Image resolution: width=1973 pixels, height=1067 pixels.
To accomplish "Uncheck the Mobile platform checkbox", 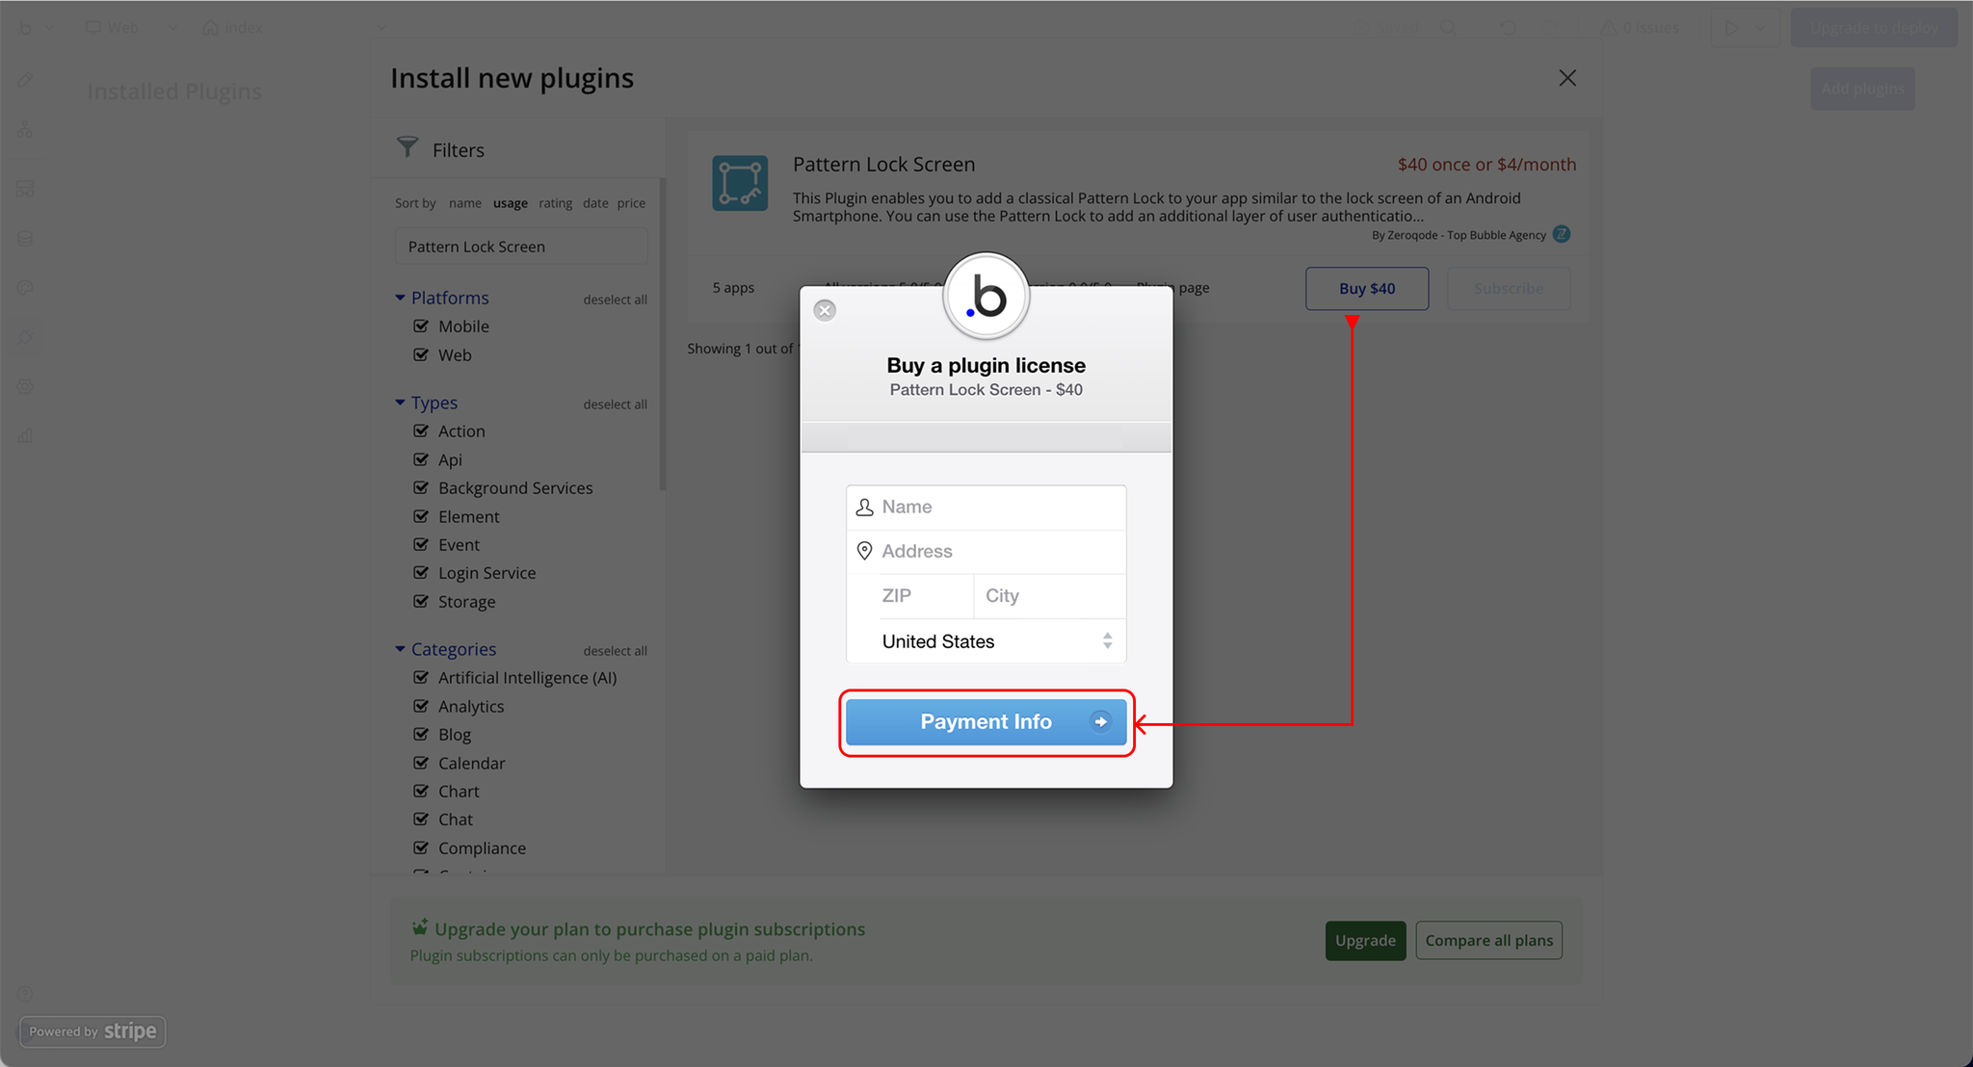I will tap(421, 326).
